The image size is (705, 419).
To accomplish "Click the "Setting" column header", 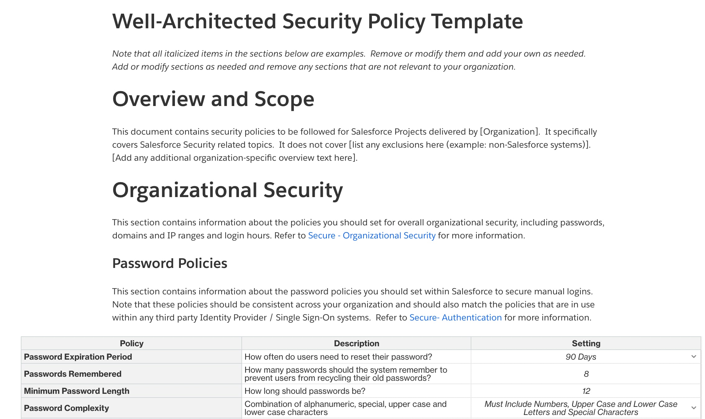I will click(x=585, y=343).
